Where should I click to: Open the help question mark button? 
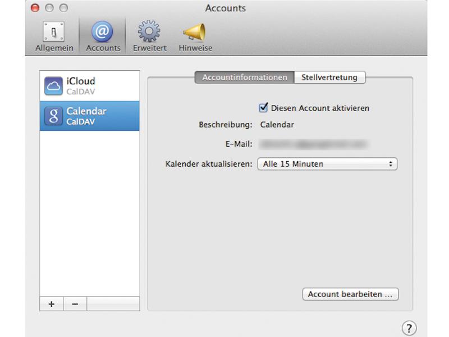pos(409,328)
